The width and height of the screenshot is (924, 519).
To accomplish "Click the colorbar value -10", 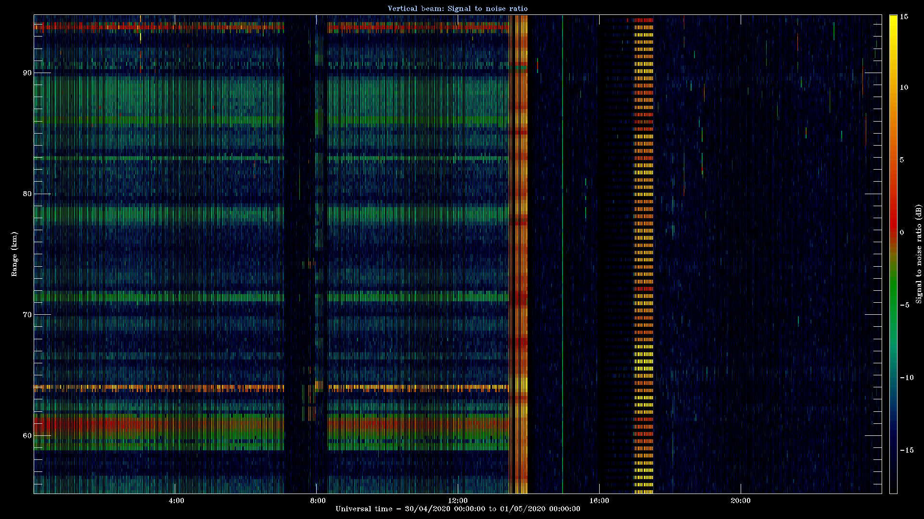I will coord(906,377).
